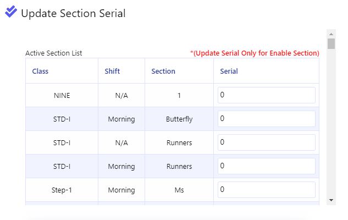This screenshot has height=220, width=348.
Task: Select the Step-1 class cell
Action: [x=62, y=190]
